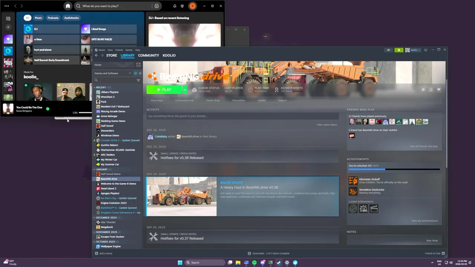Open Spotify Friend Activity icon
Image resolution: width=475 pixels, height=267 pixels.
[182, 6]
